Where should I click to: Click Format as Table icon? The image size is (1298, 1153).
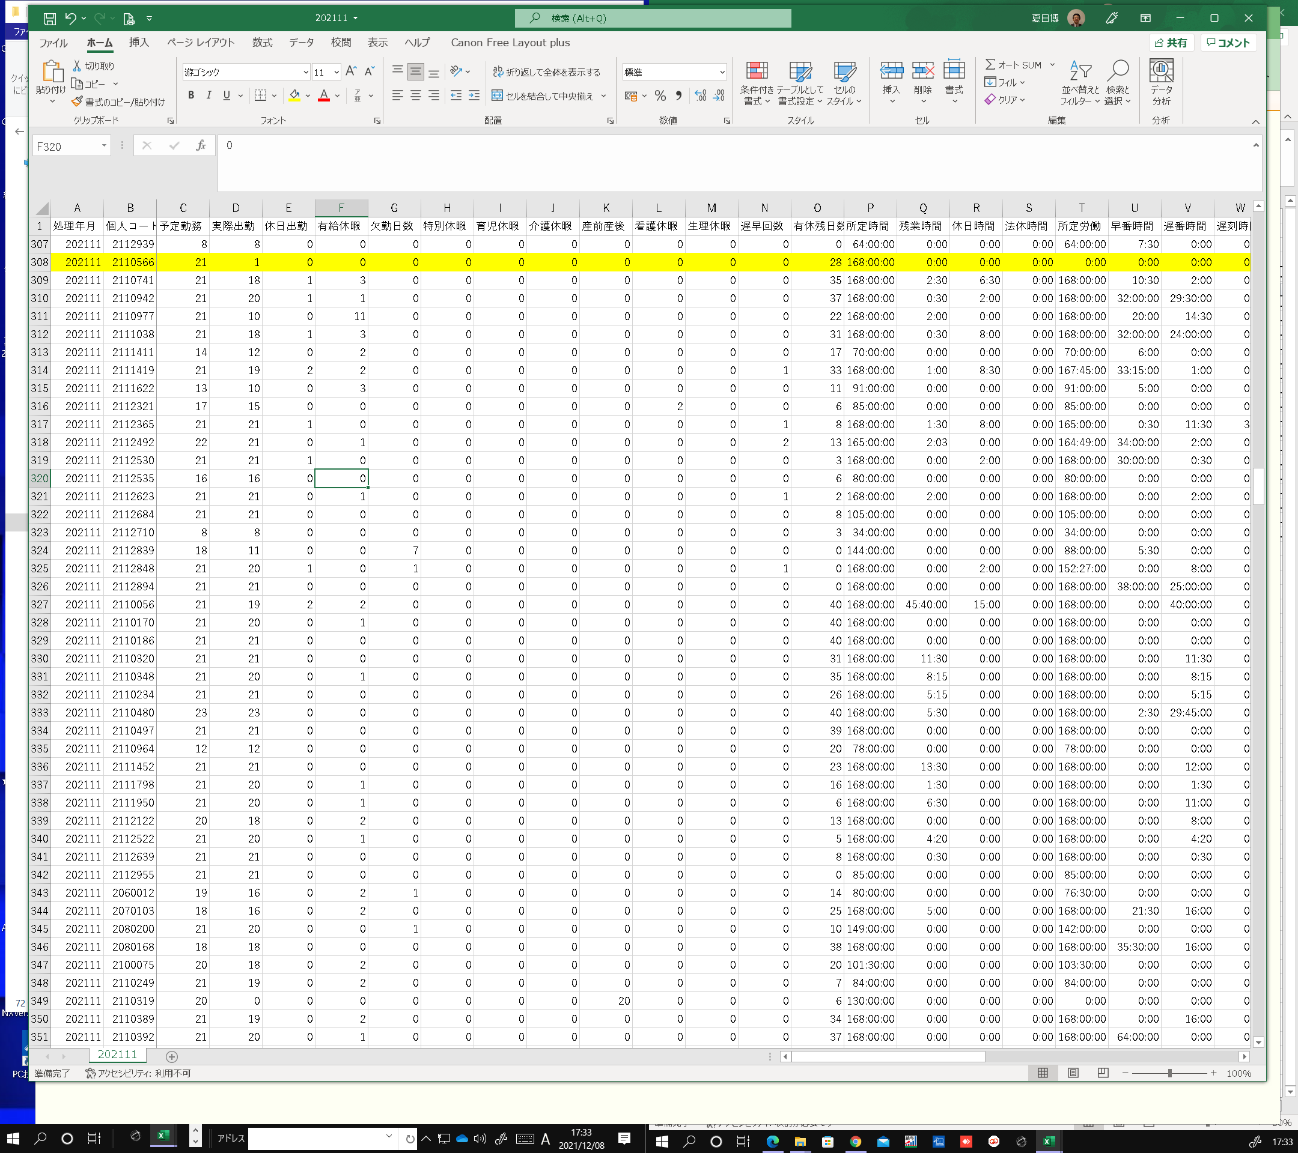coord(800,71)
